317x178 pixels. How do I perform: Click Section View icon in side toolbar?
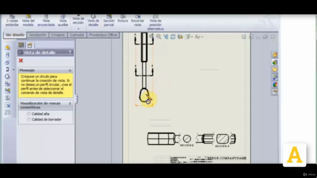coord(7,69)
